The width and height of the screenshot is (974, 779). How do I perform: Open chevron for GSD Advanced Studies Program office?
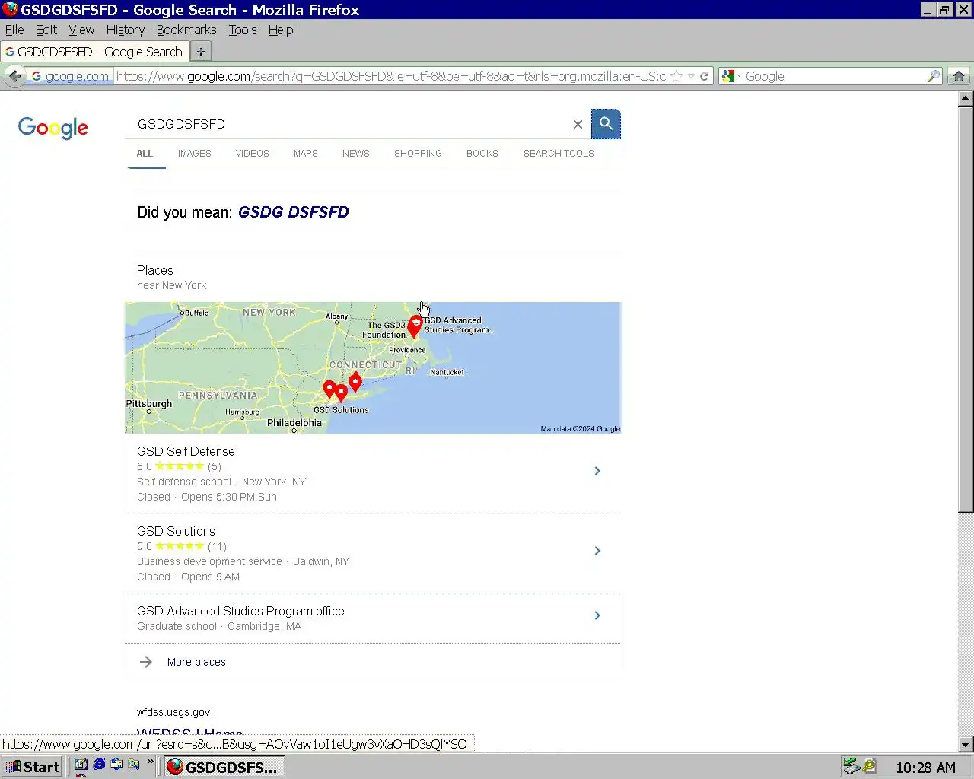[597, 615]
